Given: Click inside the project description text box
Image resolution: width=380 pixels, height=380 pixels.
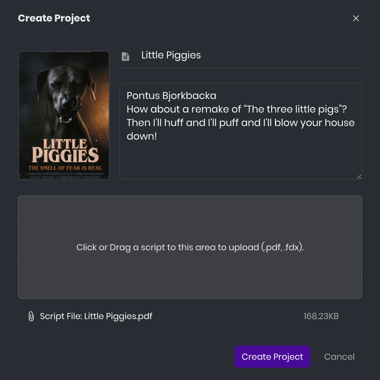Looking at the screenshot, I should pyautogui.click(x=241, y=155).
